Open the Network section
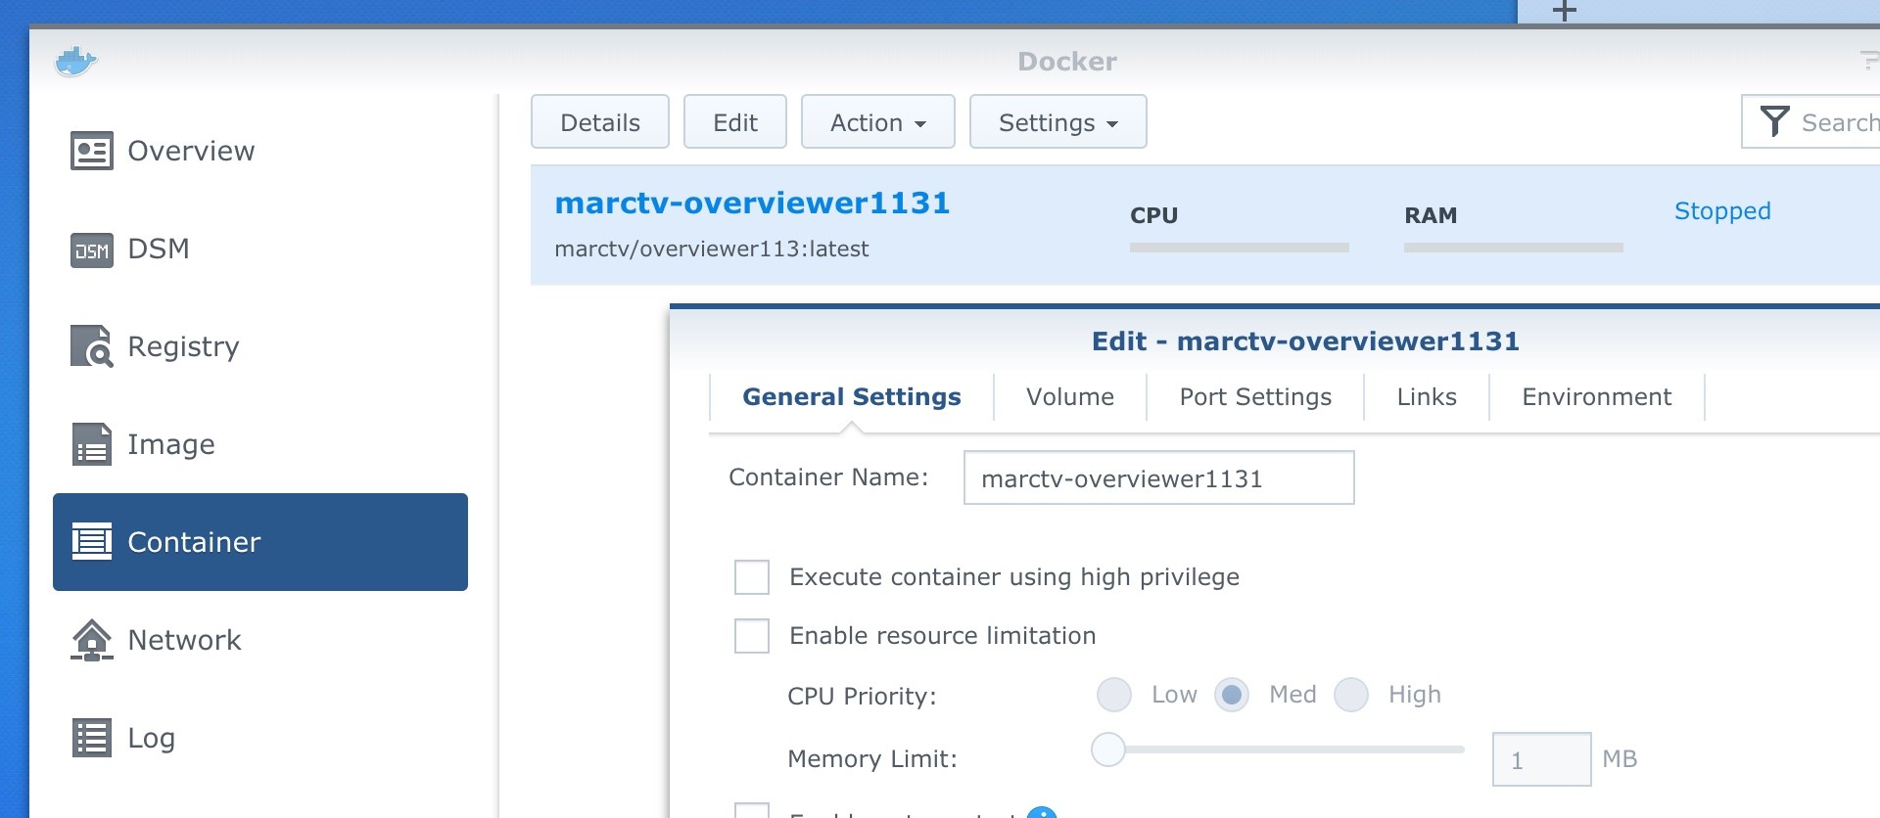The width and height of the screenshot is (1880, 818). coord(260,640)
